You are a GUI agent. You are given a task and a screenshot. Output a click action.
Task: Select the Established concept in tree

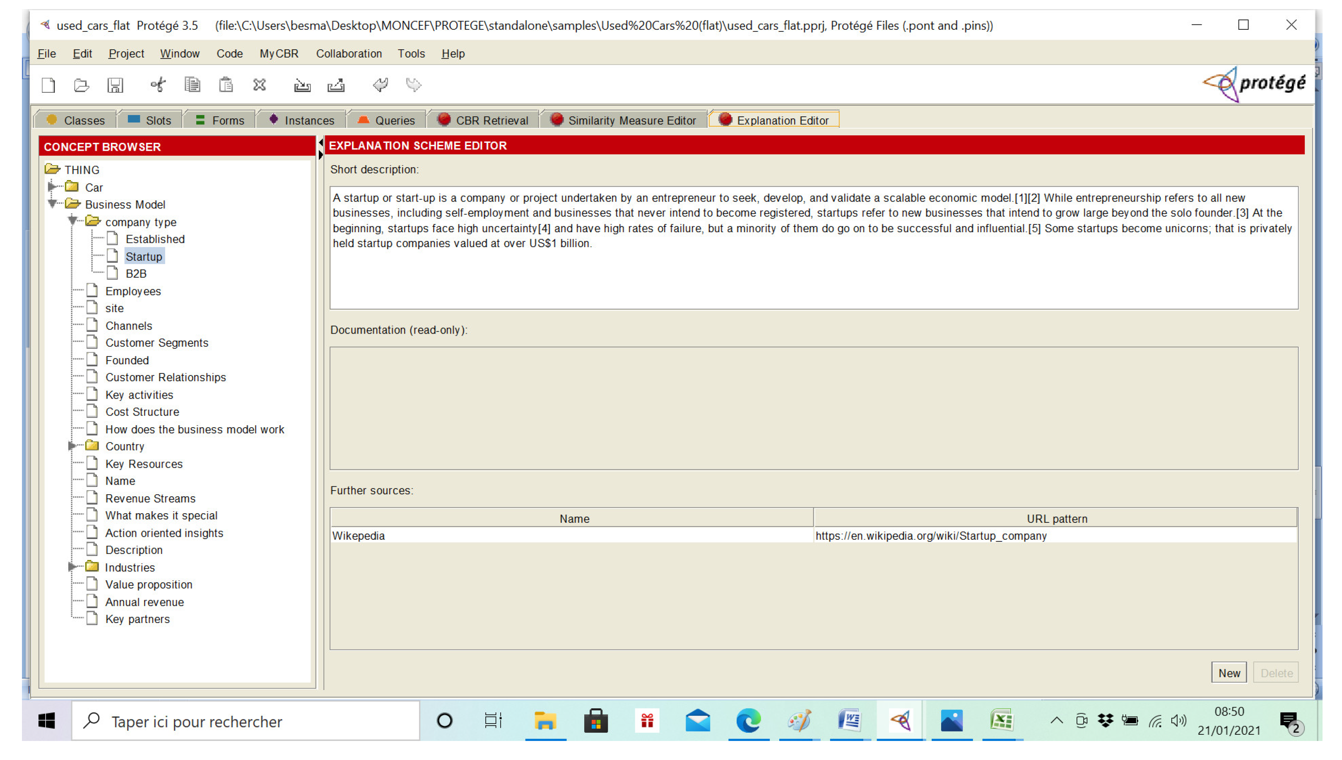pyautogui.click(x=155, y=239)
